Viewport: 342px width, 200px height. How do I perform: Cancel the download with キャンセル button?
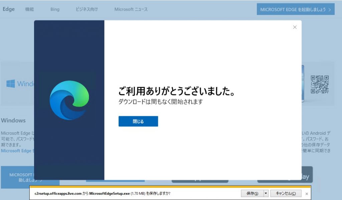click(x=286, y=193)
